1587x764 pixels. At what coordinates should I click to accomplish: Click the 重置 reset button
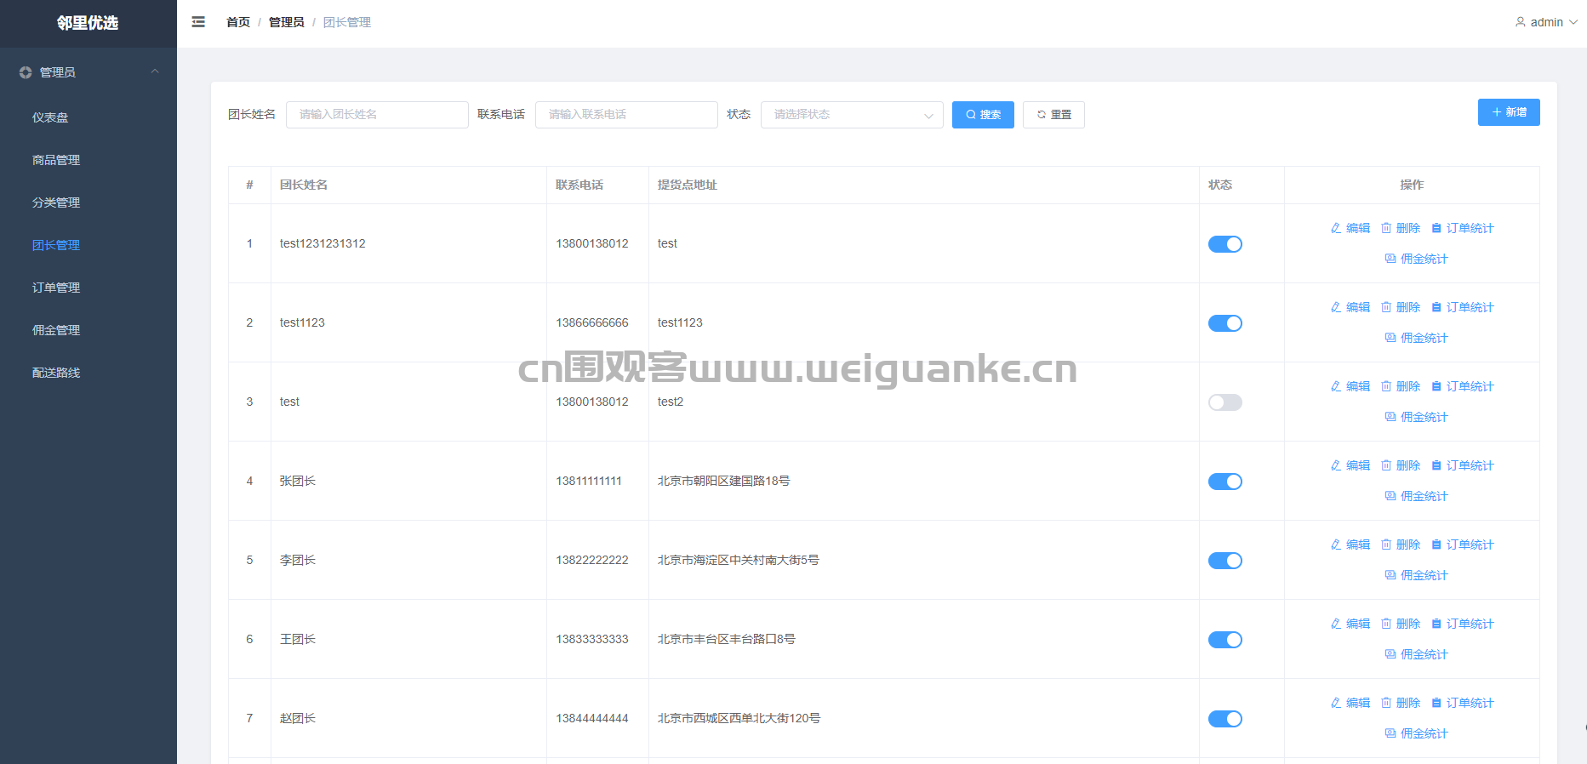[1053, 115]
